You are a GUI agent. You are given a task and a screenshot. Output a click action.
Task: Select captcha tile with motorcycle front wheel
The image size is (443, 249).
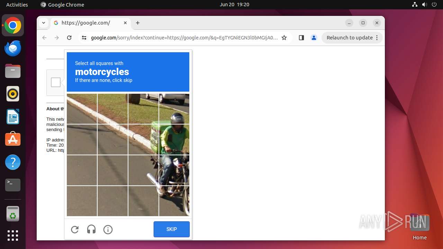174,201
